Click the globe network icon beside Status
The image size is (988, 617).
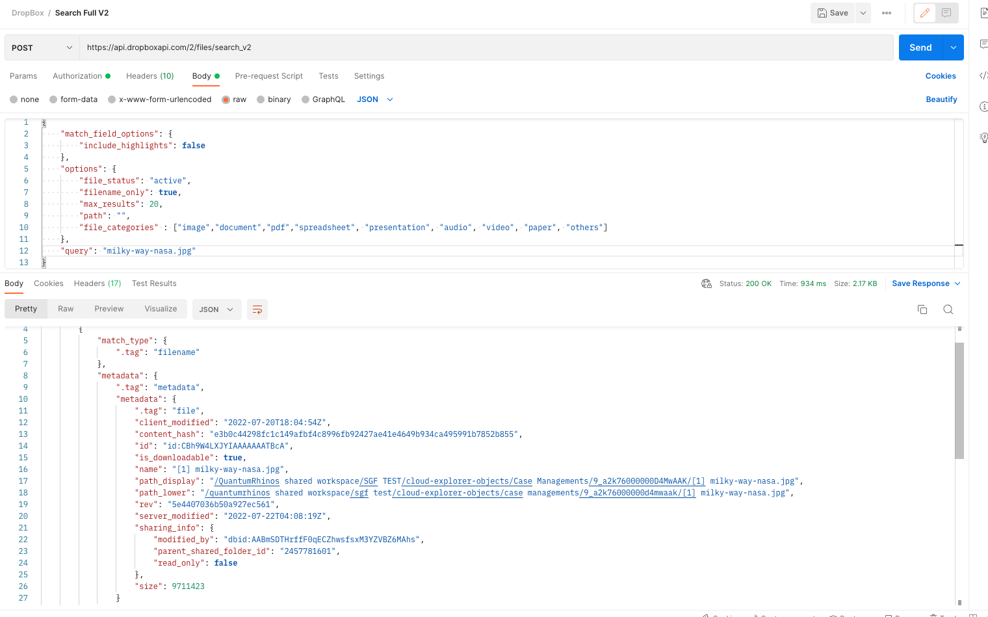click(x=707, y=283)
